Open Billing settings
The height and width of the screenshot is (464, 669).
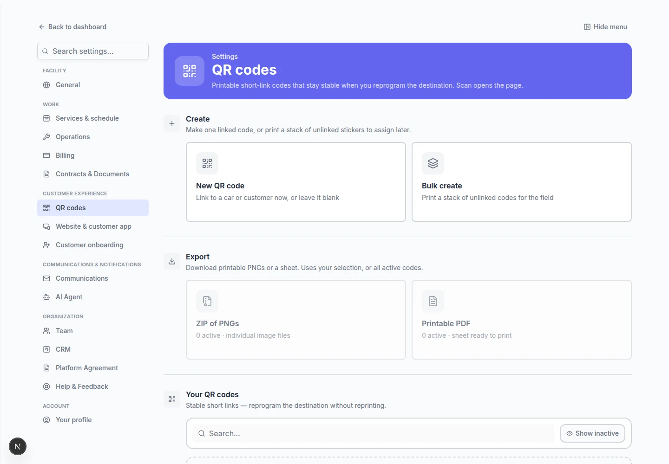coord(93,155)
